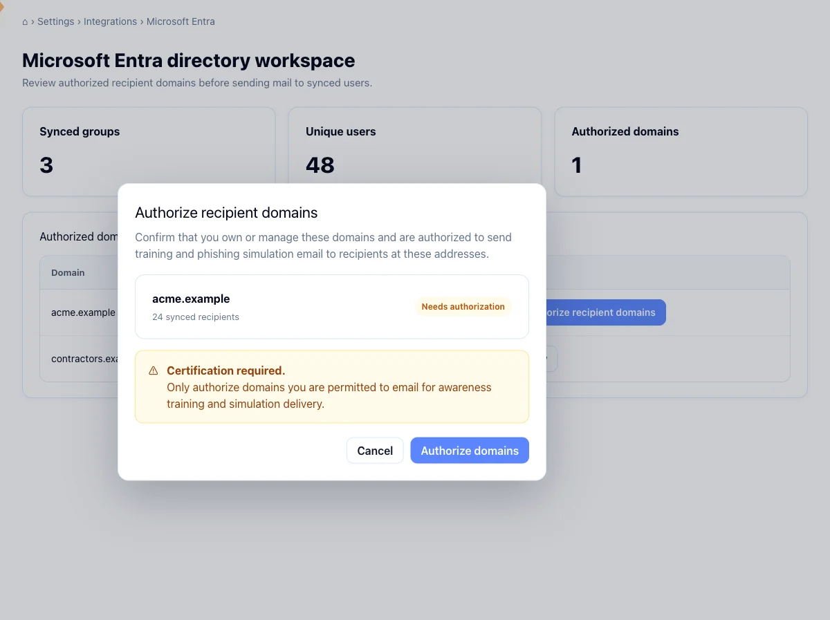This screenshot has height=620, width=830.
Task: Click the Microsoft Entra directory workspace heading
Action: 189,61
